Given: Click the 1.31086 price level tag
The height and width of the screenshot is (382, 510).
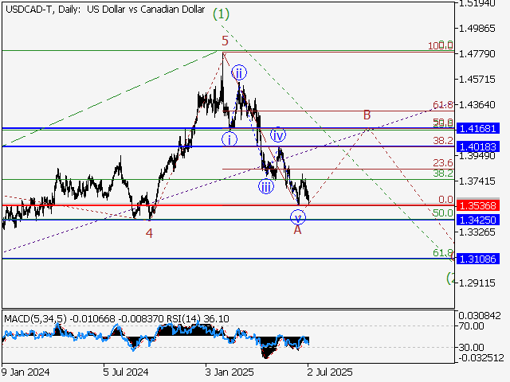Looking at the screenshot, I should tap(478, 259).
